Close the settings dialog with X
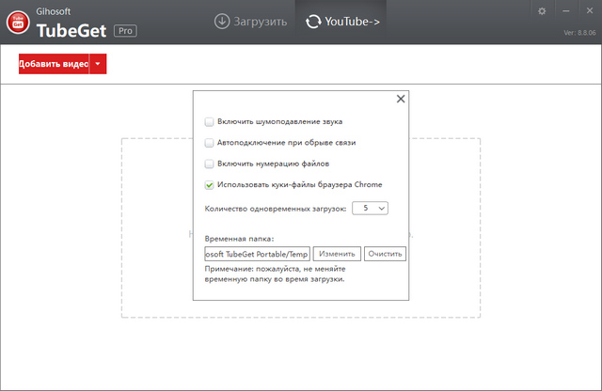This screenshot has height=391, width=602. click(400, 99)
